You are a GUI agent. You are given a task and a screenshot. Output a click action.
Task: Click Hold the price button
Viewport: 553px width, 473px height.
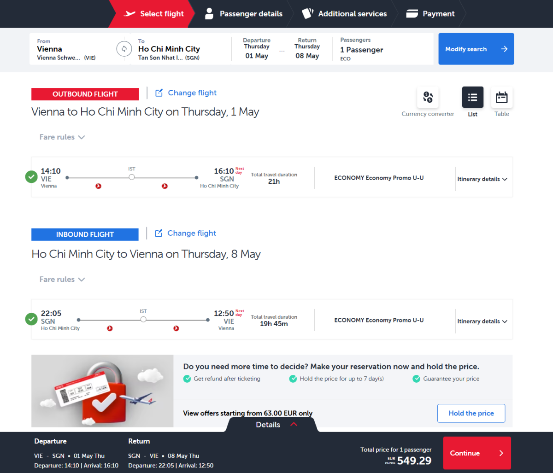(471, 413)
